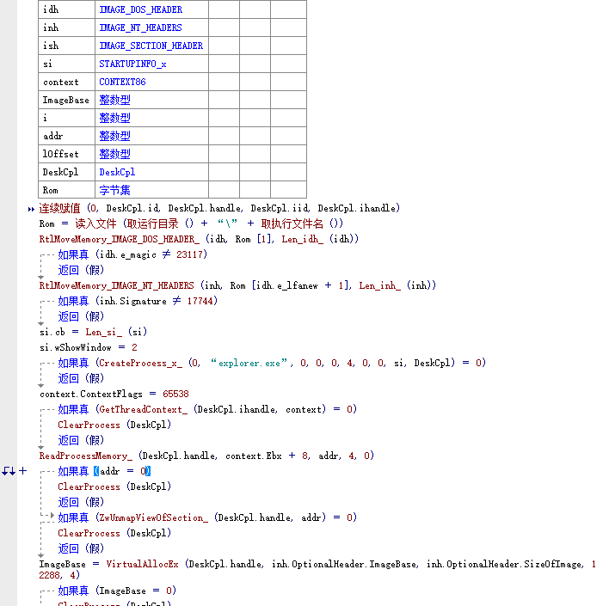The height and width of the screenshot is (606, 609).
Task: Select the CONTEXT86 type cell
Action: click(151, 82)
